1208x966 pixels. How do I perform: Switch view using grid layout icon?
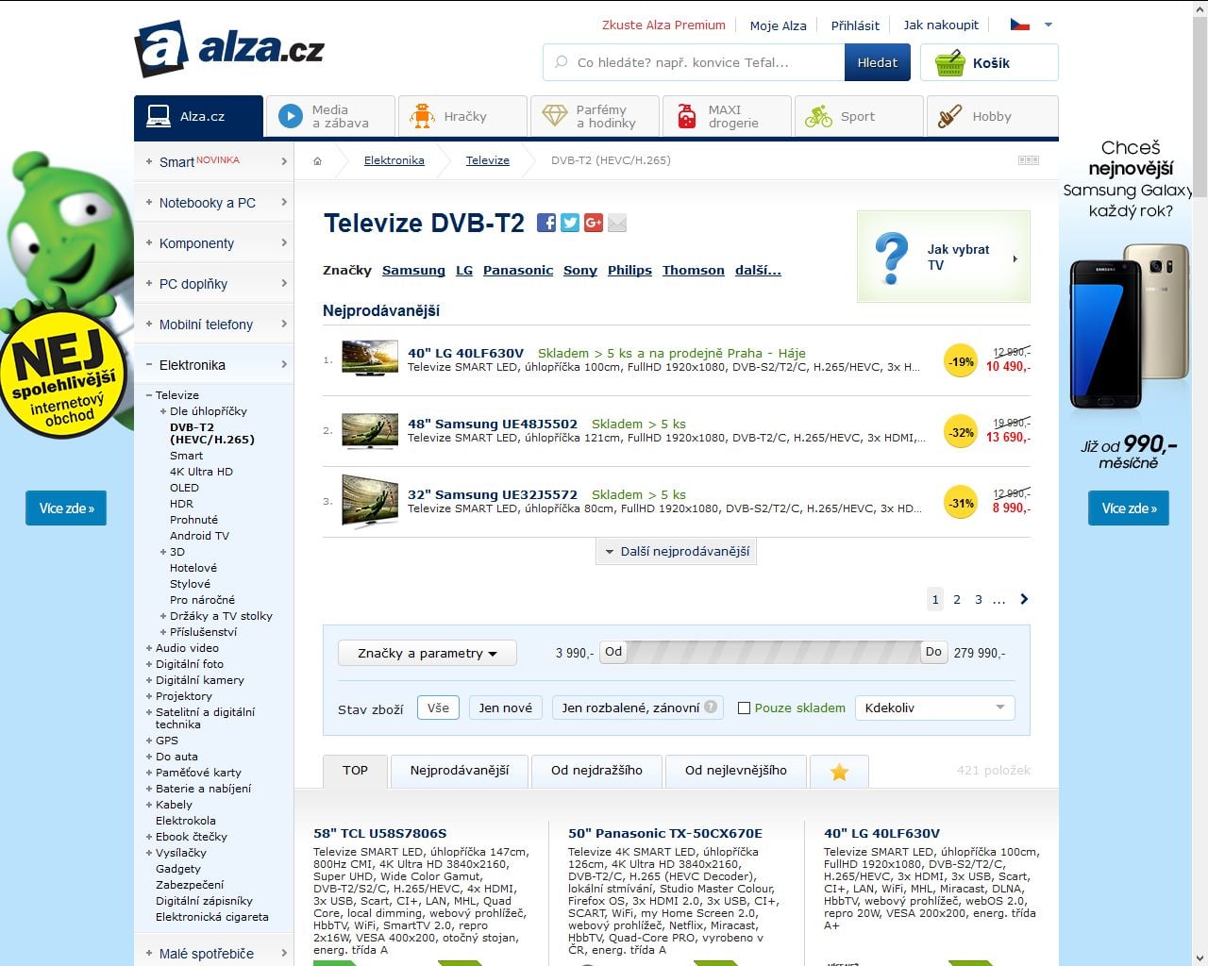1029,160
